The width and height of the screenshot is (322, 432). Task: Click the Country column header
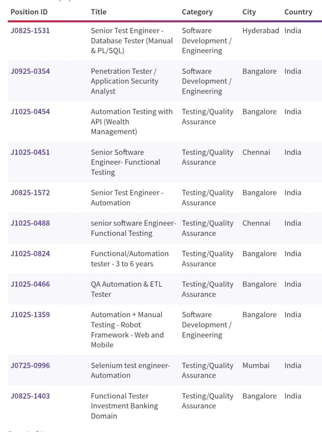tap(298, 12)
